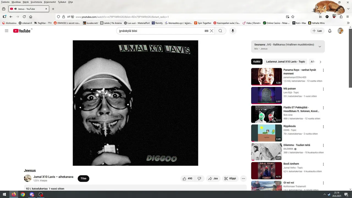Subscribe with the Tilaa button

pos(83,178)
